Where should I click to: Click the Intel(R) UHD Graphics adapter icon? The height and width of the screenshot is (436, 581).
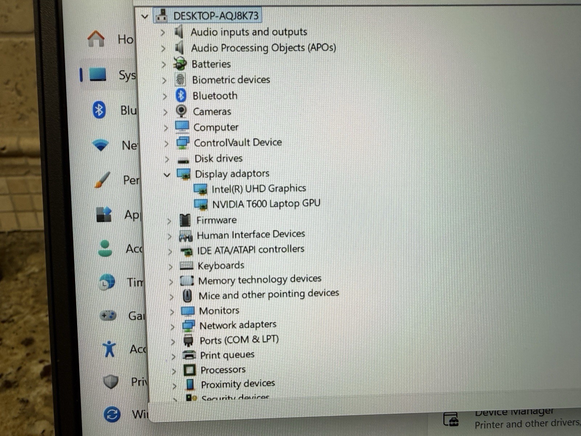[x=200, y=189]
